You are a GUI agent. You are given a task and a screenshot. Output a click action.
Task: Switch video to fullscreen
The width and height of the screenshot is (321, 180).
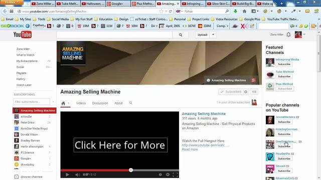(x=175, y=174)
